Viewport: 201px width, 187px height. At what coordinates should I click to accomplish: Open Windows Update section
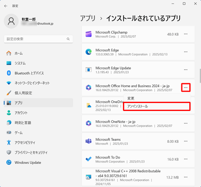pos(38,162)
